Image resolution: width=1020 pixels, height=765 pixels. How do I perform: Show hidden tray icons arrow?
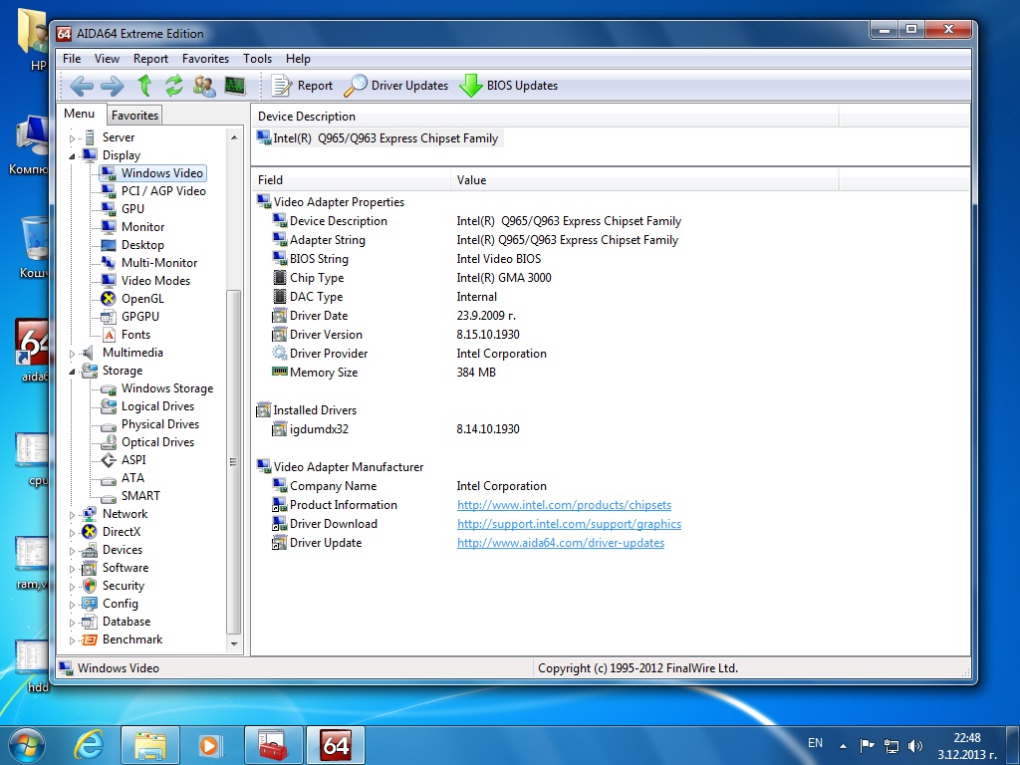[x=843, y=746]
